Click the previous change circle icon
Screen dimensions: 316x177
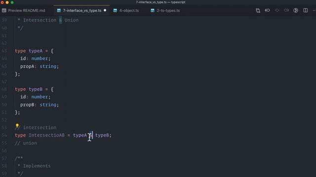277,10
